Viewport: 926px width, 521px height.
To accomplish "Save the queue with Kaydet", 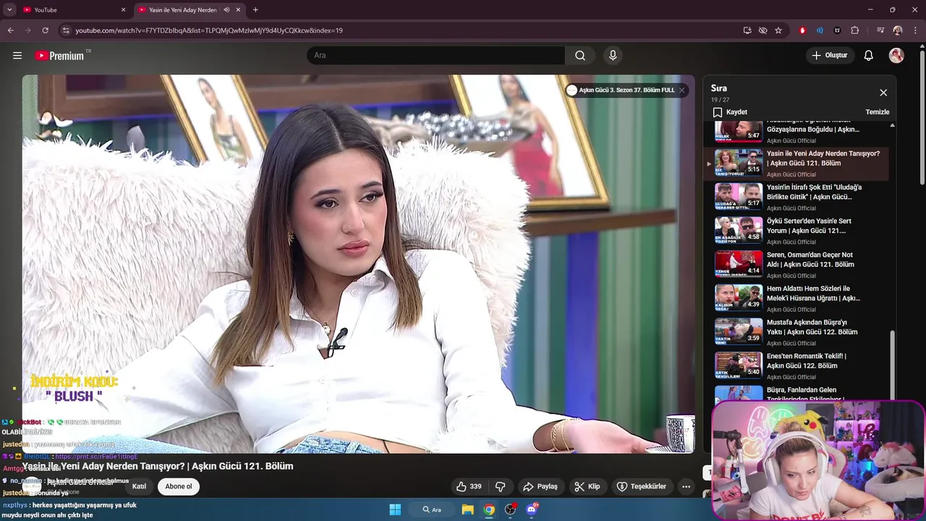I will click(x=730, y=112).
